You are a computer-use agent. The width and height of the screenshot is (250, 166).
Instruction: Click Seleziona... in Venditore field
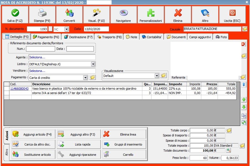(x=37, y=71)
